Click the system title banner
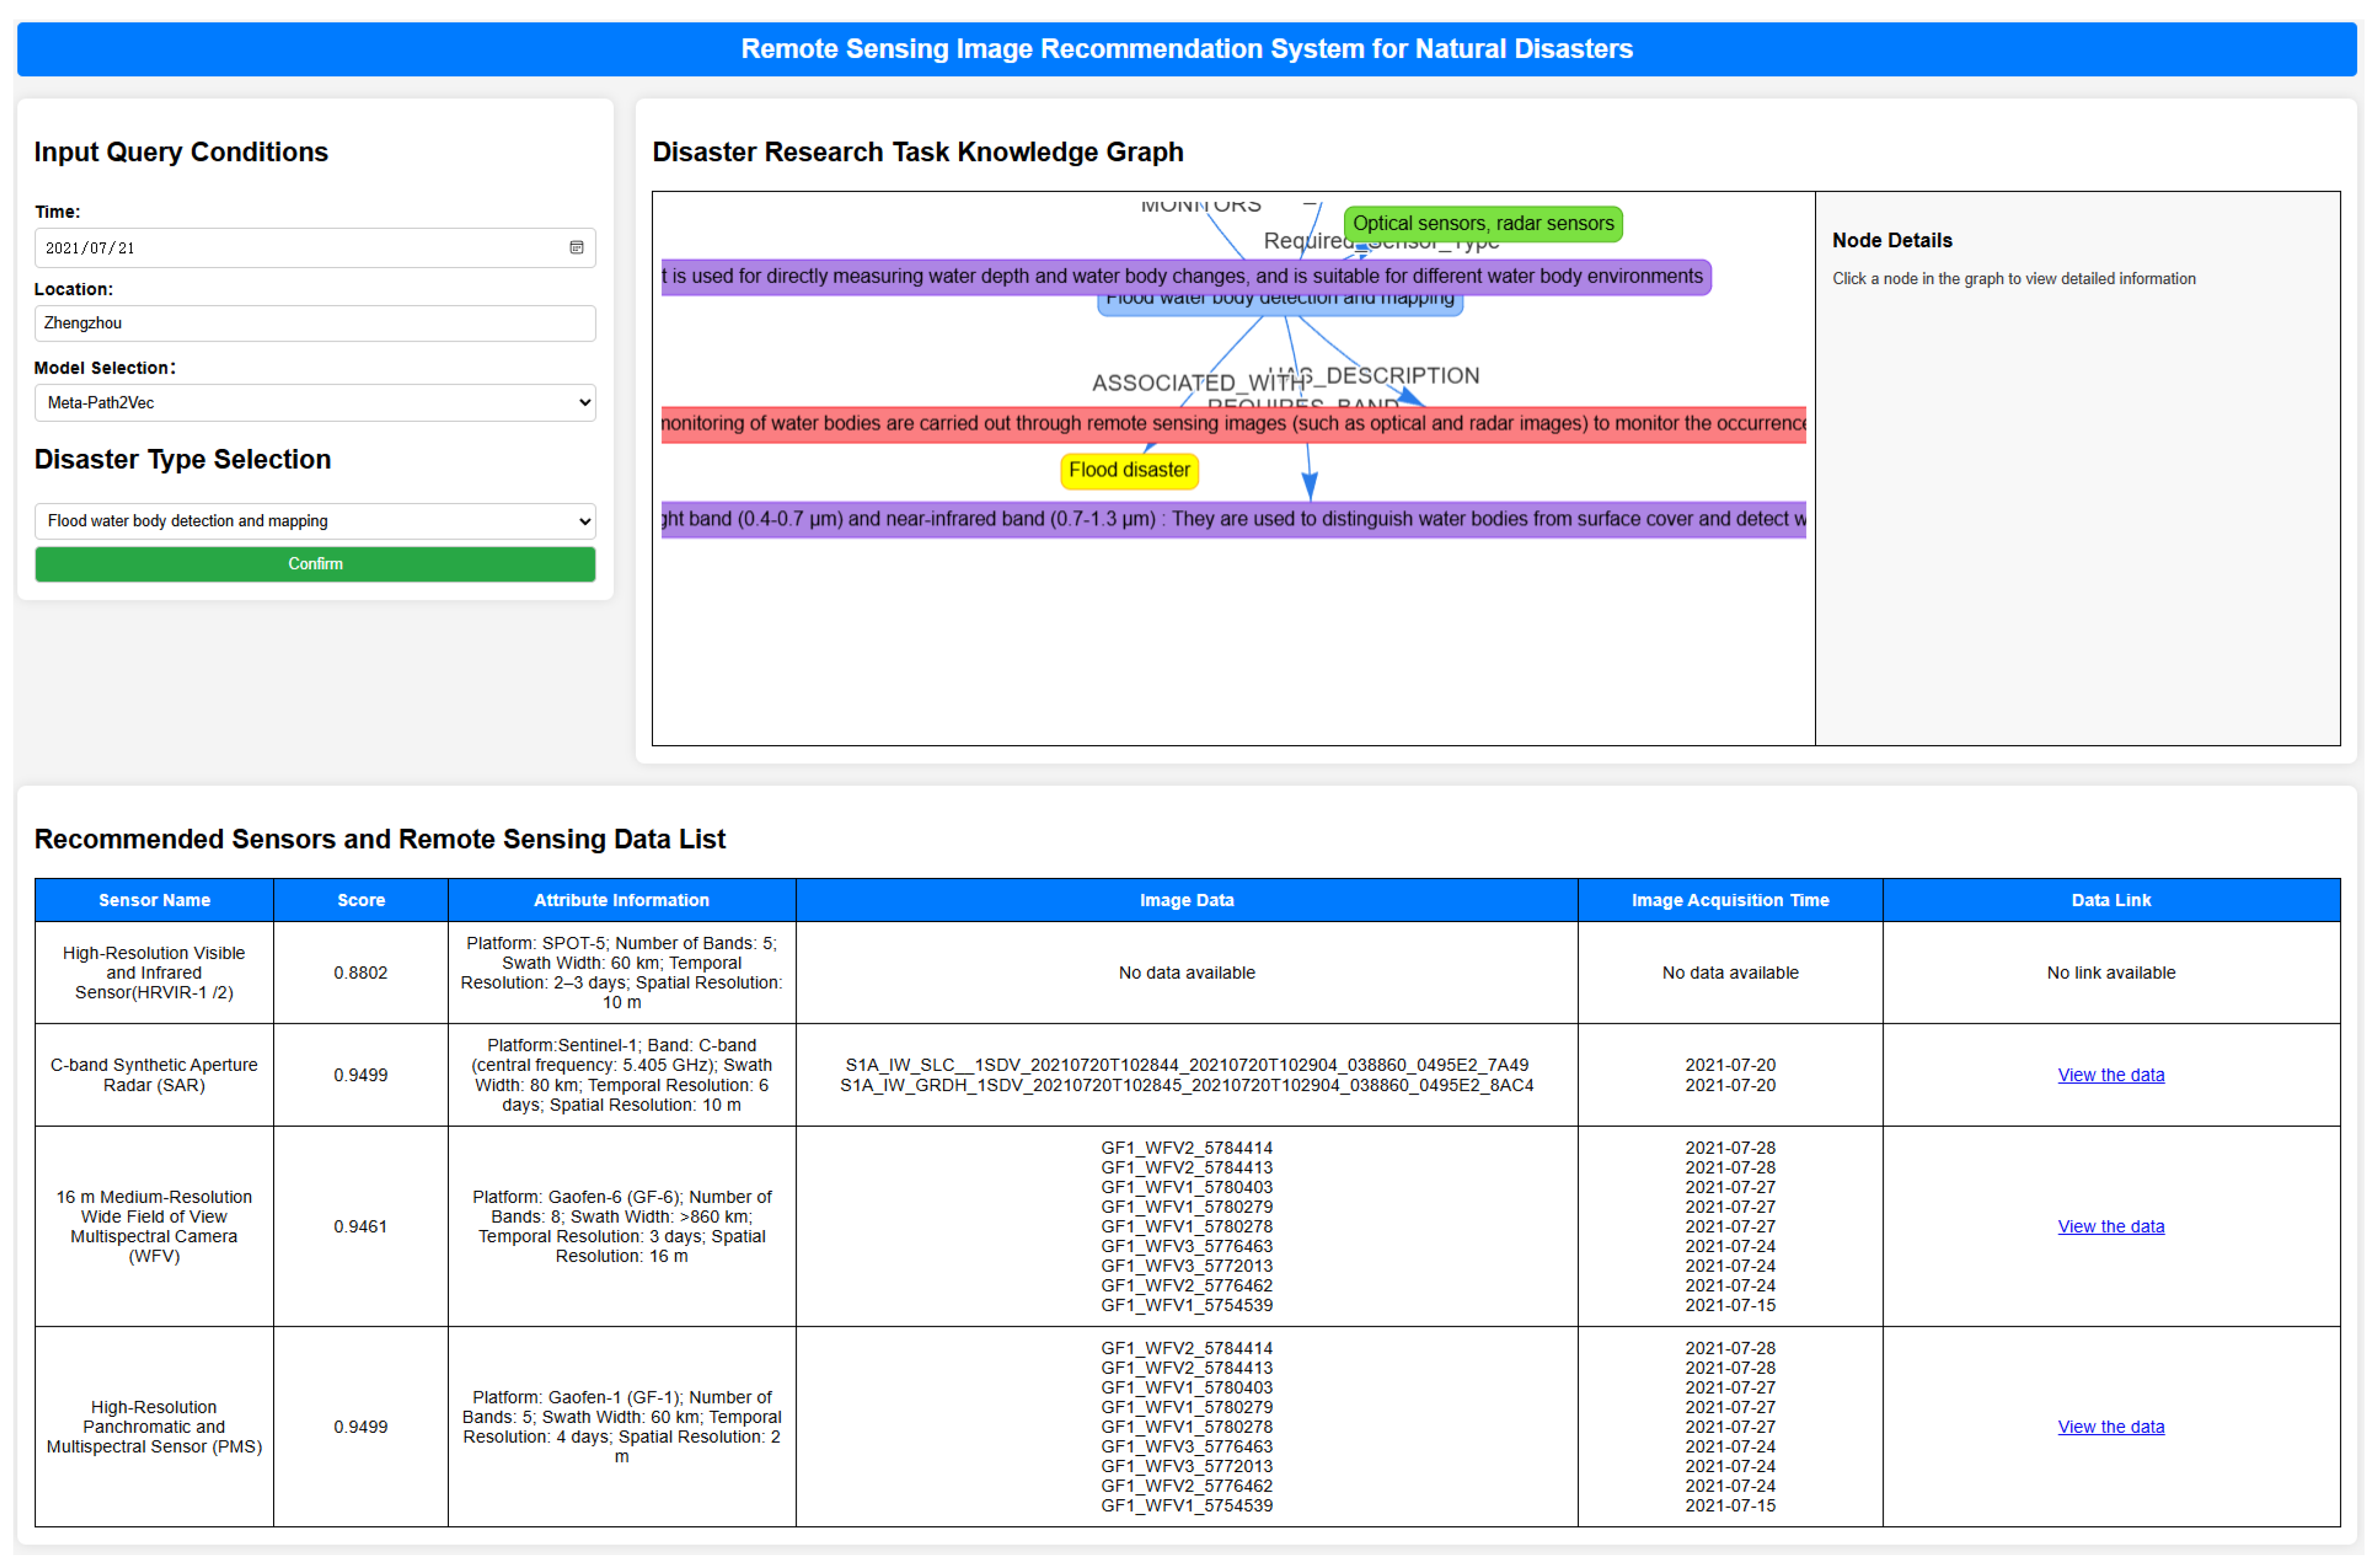Screen dimensions: 2380x1565 click(1187, 49)
